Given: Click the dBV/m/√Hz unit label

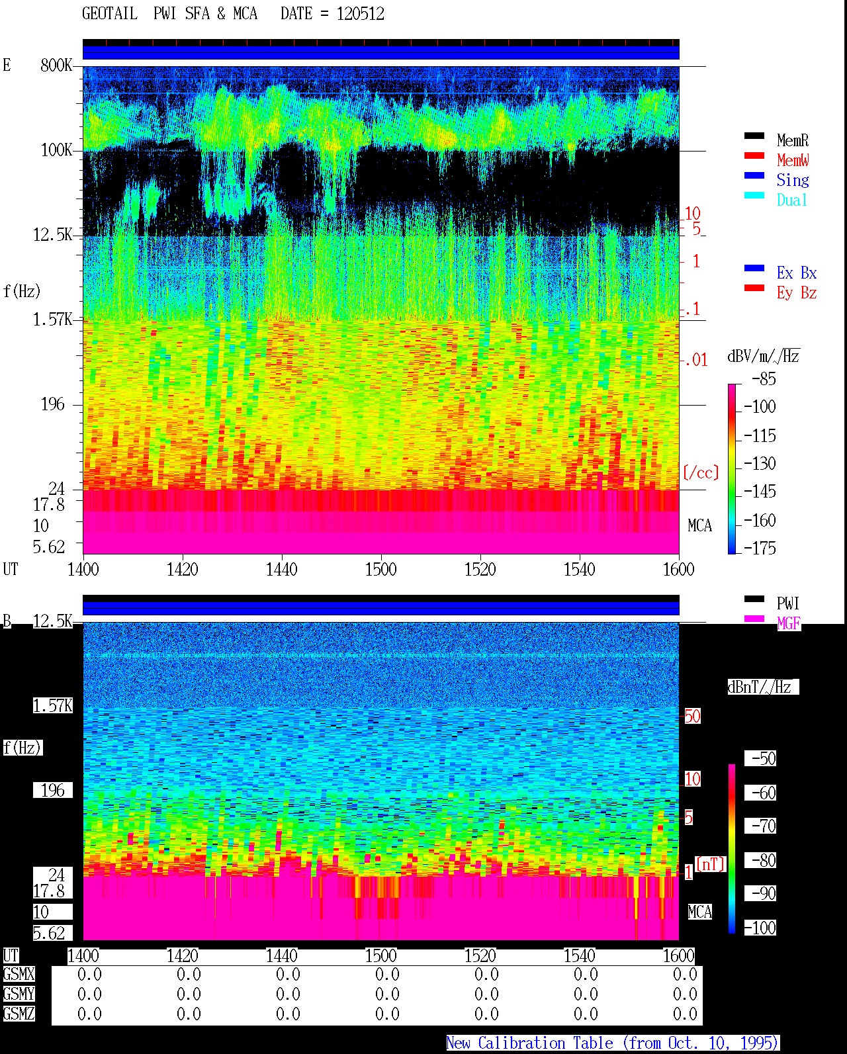Looking at the screenshot, I should (763, 356).
